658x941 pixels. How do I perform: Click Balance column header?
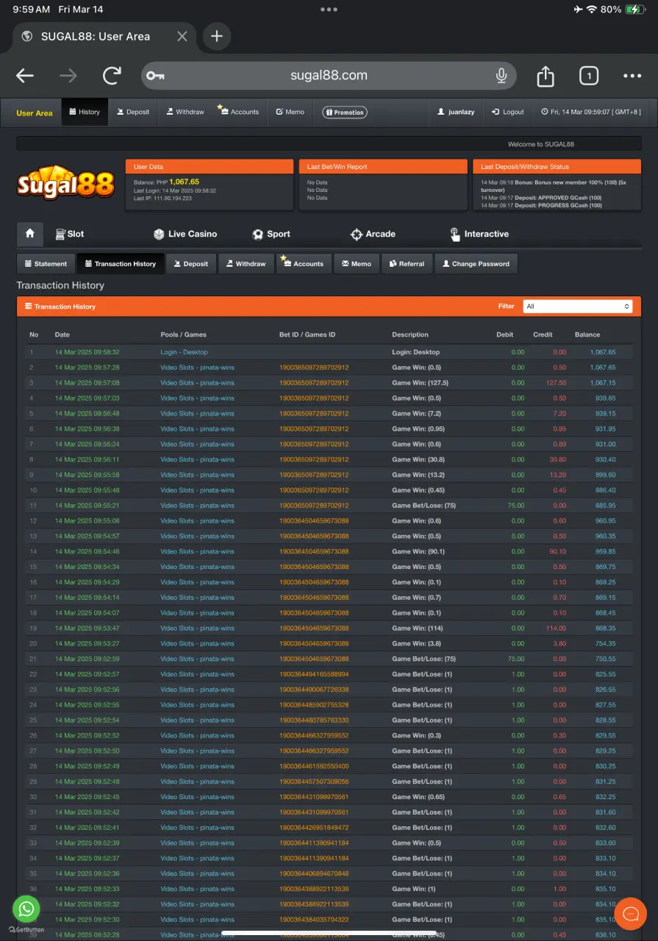click(x=587, y=334)
